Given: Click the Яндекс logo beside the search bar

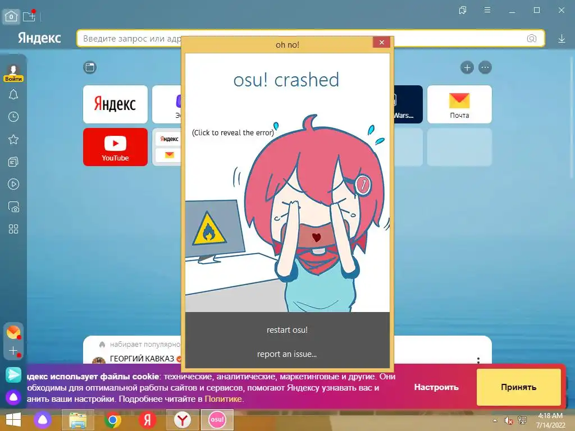Looking at the screenshot, I should 39,38.
